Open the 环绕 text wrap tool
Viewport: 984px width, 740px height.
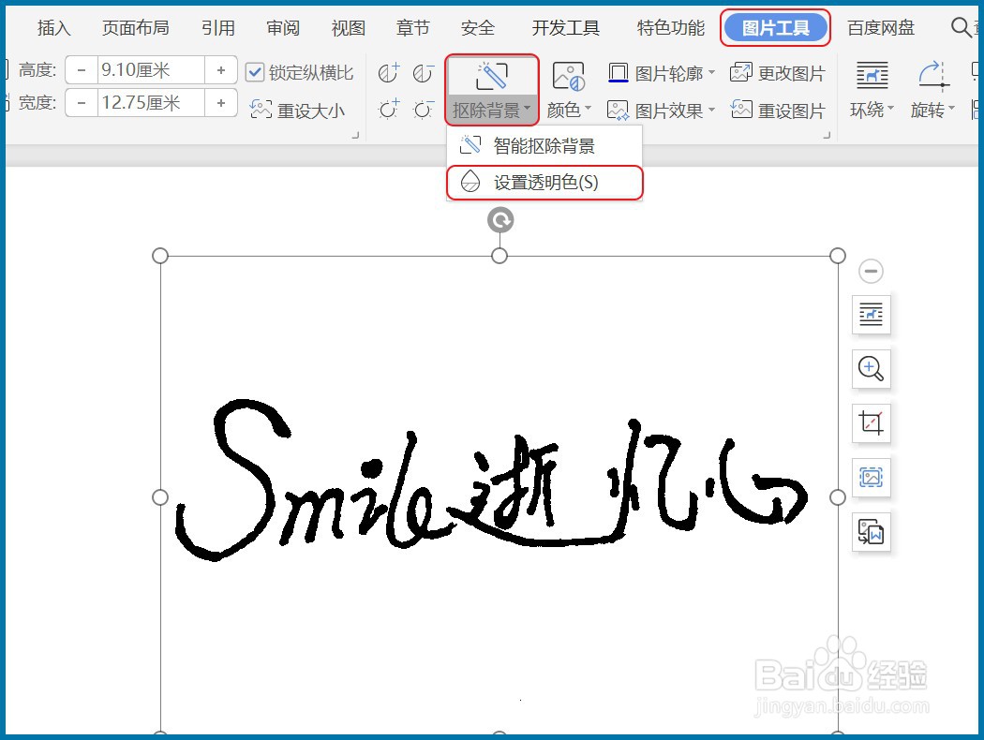point(869,89)
